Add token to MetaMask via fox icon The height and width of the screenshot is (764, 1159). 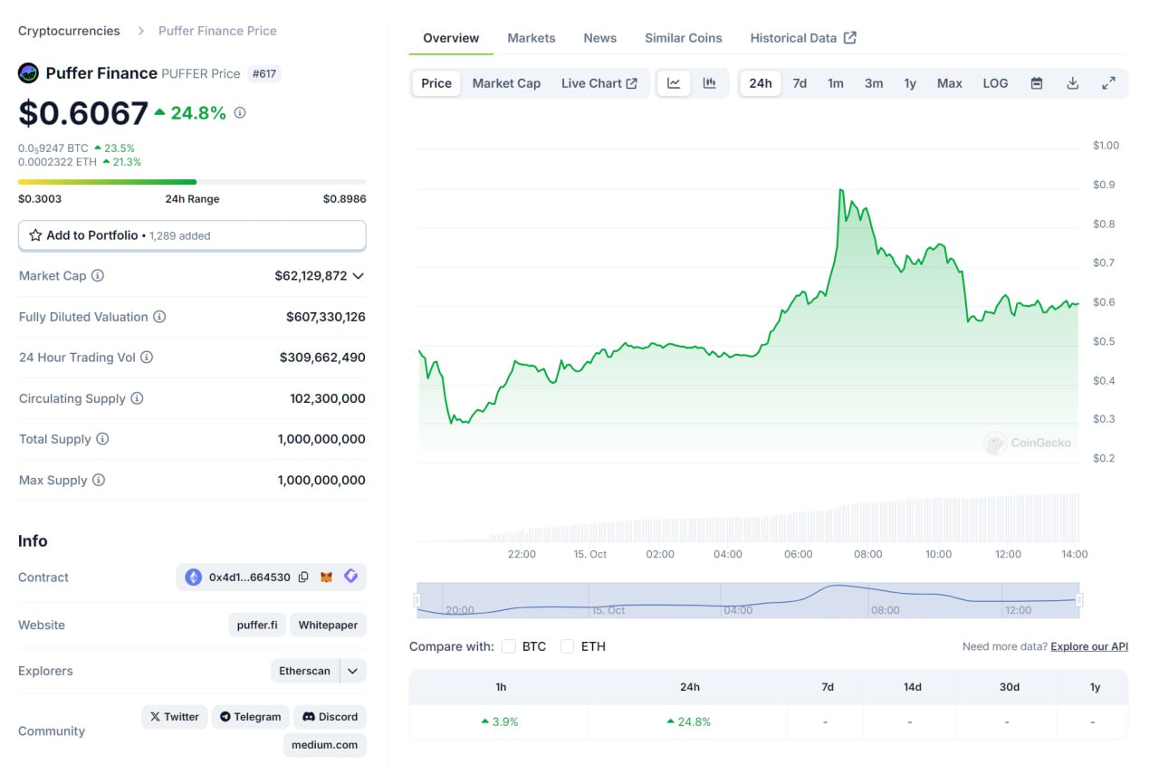[327, 577]
